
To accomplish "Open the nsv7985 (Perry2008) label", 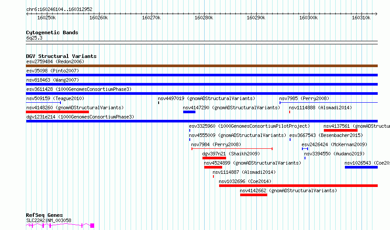I will pos(304,98).
